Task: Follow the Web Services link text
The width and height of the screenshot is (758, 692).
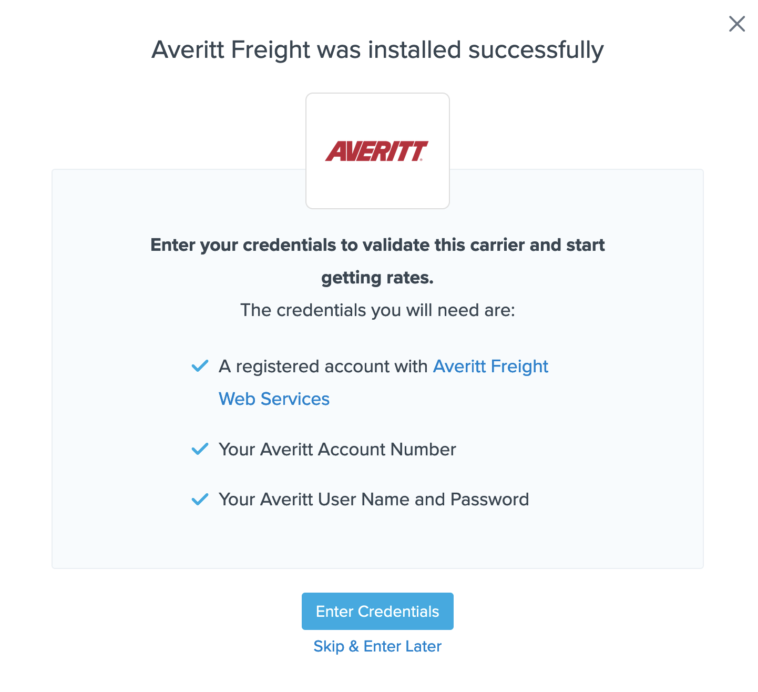Action: point(274,399)
